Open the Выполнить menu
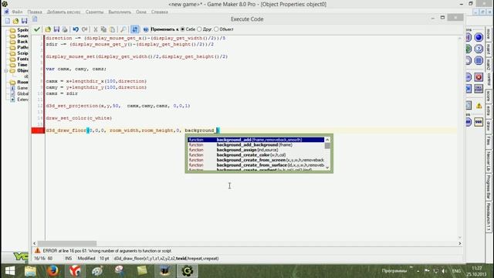The image size is (494, 278). tap(120, 12)
